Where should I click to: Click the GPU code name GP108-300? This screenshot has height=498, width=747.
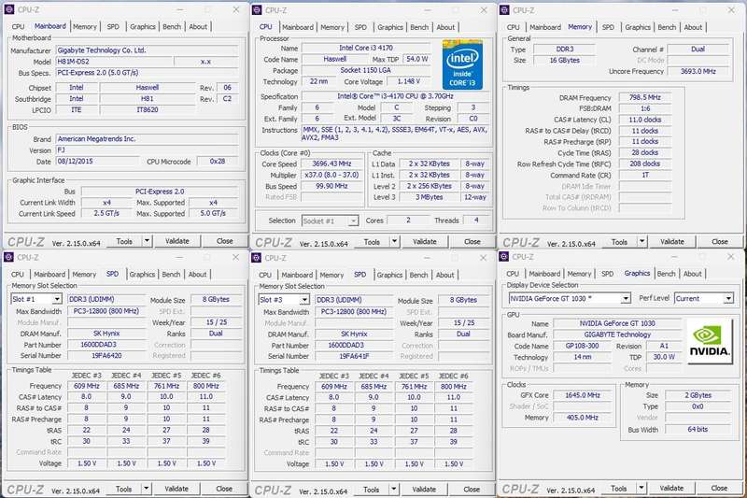tap(582, 346)
